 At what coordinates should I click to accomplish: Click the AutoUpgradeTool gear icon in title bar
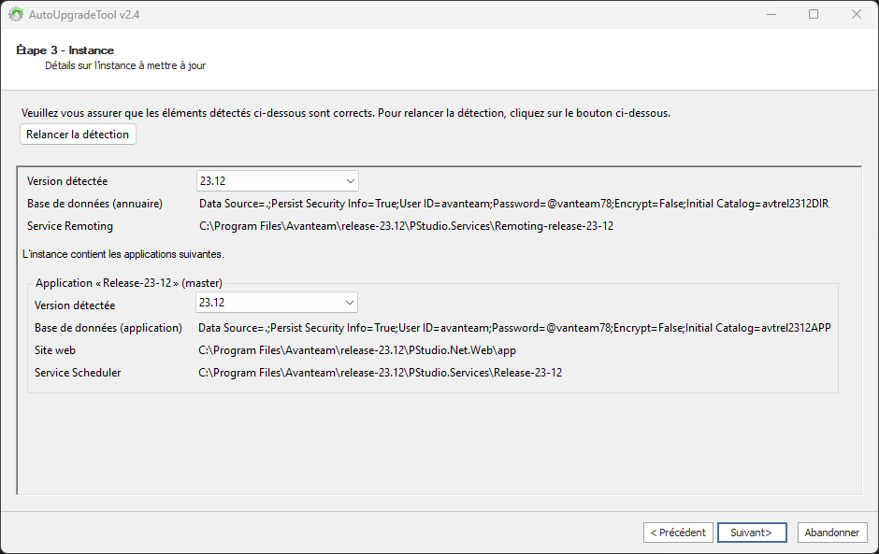(x=16, y=14)
